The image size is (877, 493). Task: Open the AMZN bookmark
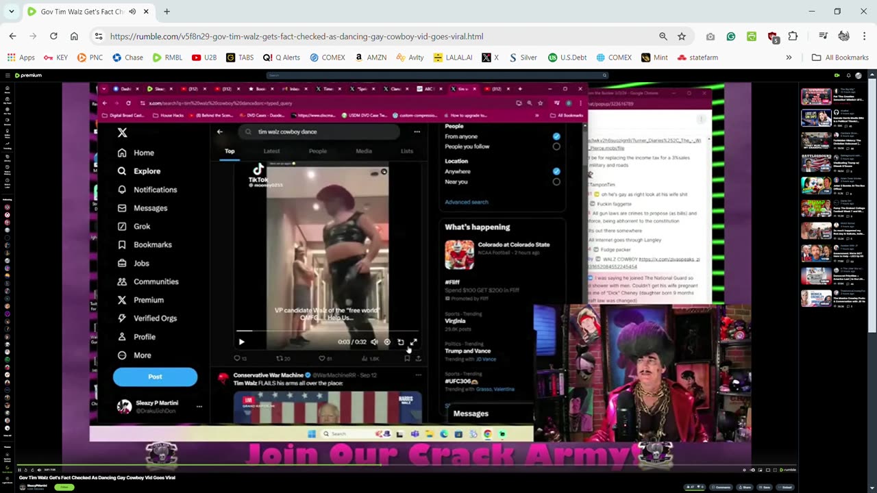pos(371,58)
